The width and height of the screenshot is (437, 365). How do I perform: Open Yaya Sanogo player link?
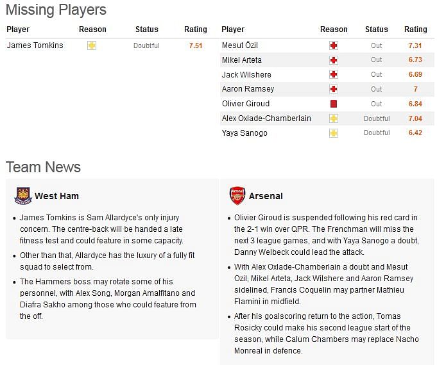(244, 133)
